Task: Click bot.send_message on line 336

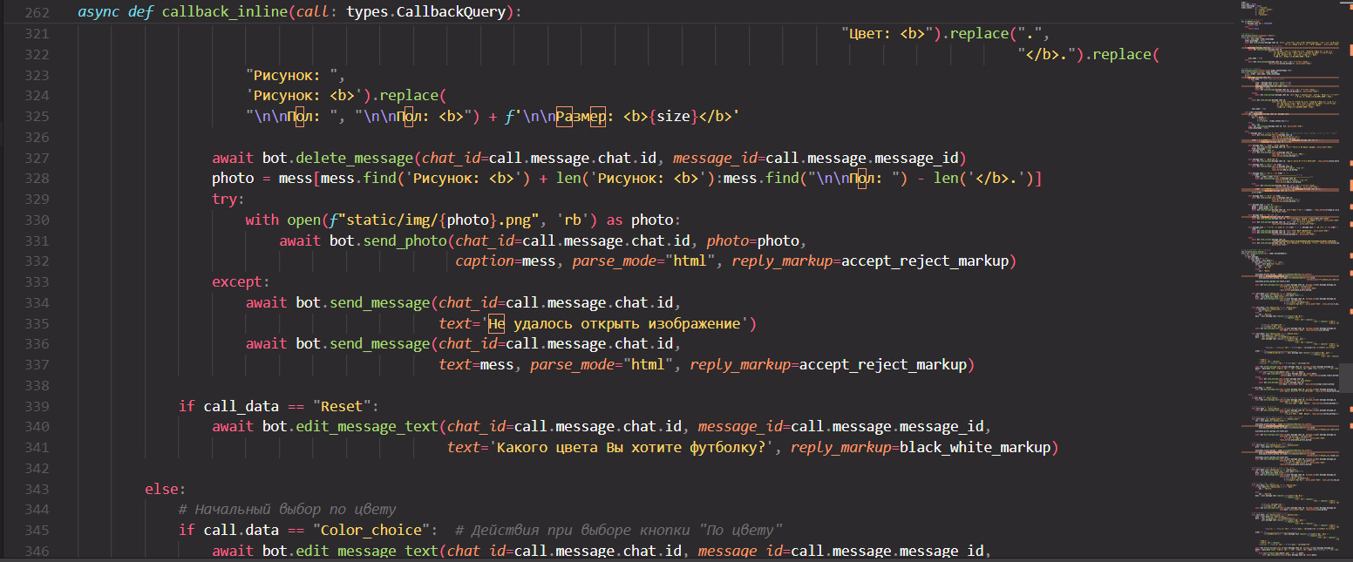Action: [x=364, y=344]
